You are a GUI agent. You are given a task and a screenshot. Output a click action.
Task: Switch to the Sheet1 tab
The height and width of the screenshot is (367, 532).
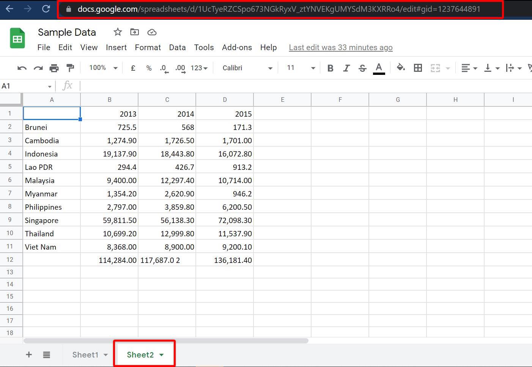(x=85, y=354)
